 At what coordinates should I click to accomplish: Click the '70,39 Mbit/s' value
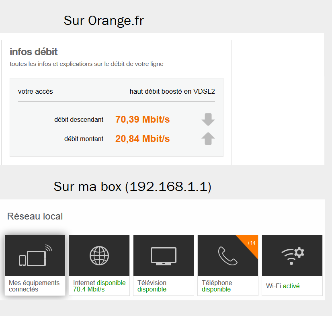143,119
